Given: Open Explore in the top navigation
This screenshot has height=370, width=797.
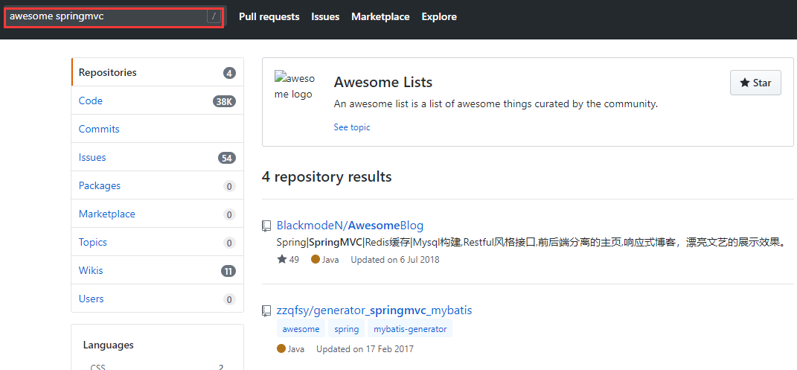Looking at the screenshot, I should tap(439, 17).
